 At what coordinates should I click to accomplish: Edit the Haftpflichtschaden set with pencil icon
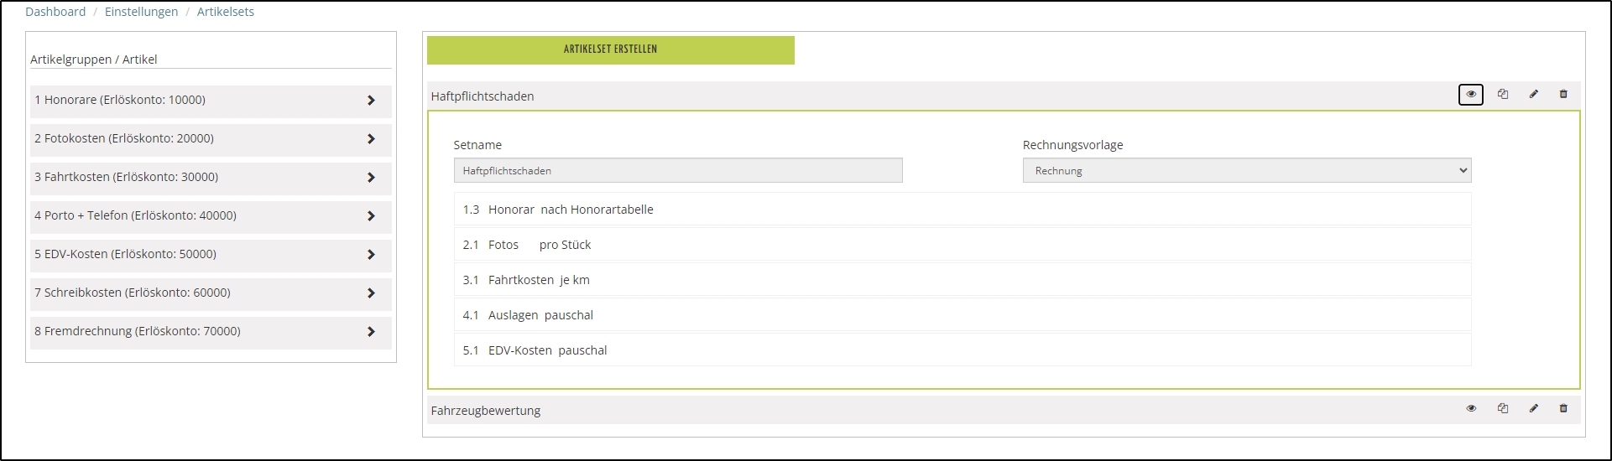[1533, 95]
